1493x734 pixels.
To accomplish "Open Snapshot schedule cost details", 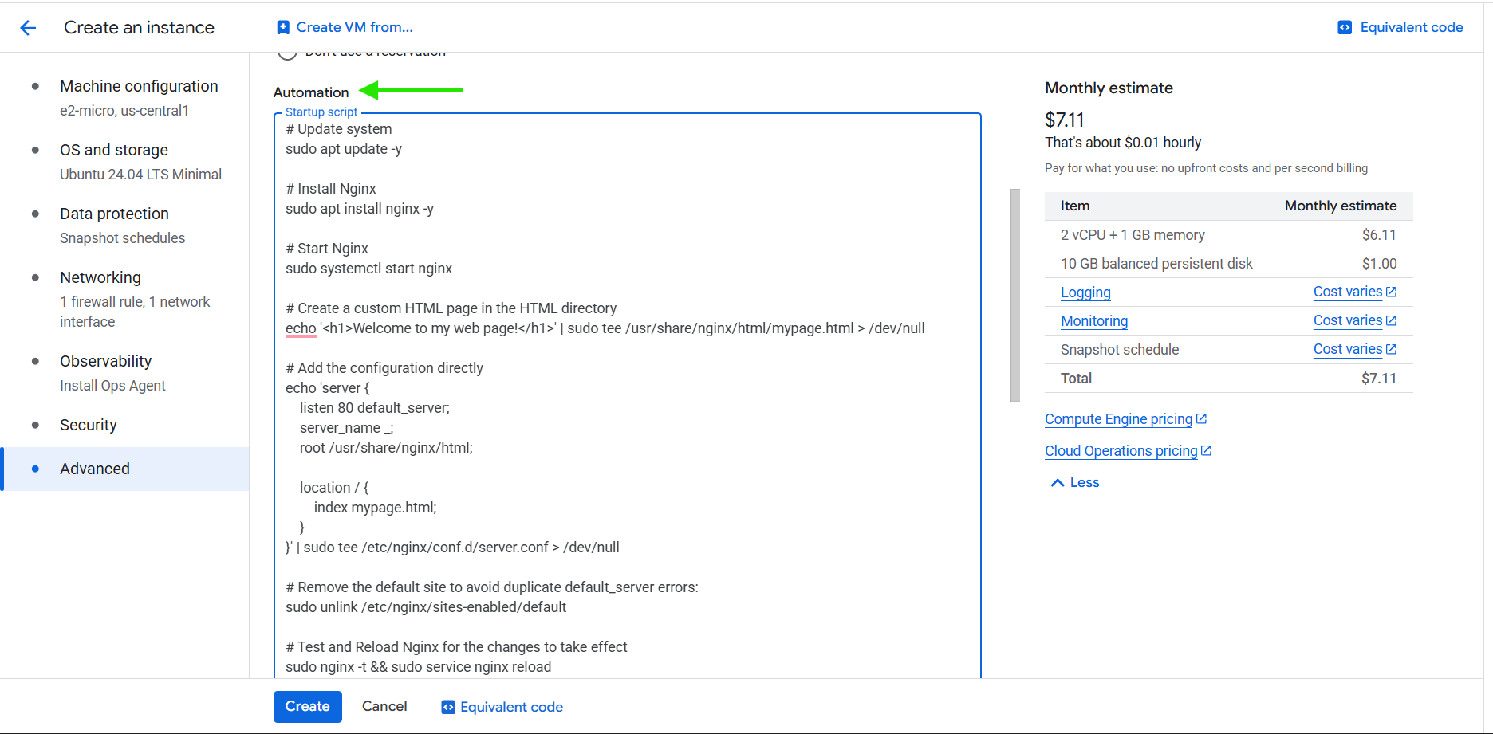I will 1392,348.
